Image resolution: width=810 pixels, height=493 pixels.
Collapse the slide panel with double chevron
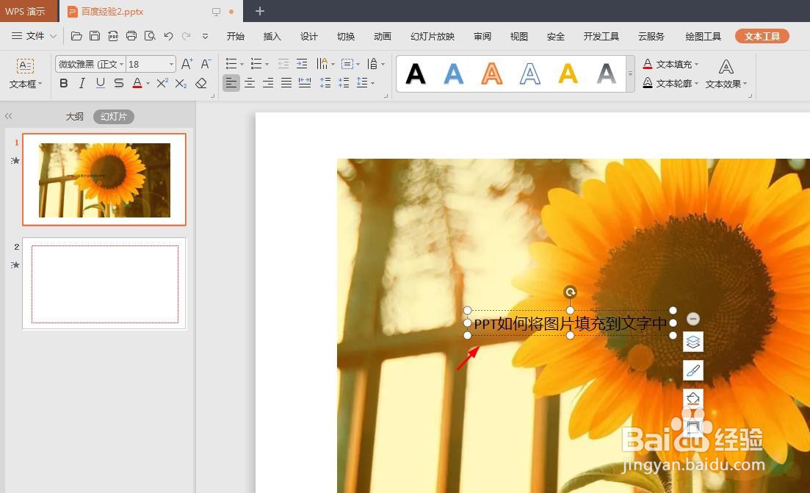tap(8, 116)
